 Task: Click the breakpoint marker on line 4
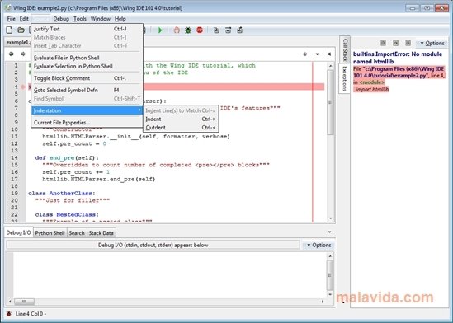[x=23, y=87]
